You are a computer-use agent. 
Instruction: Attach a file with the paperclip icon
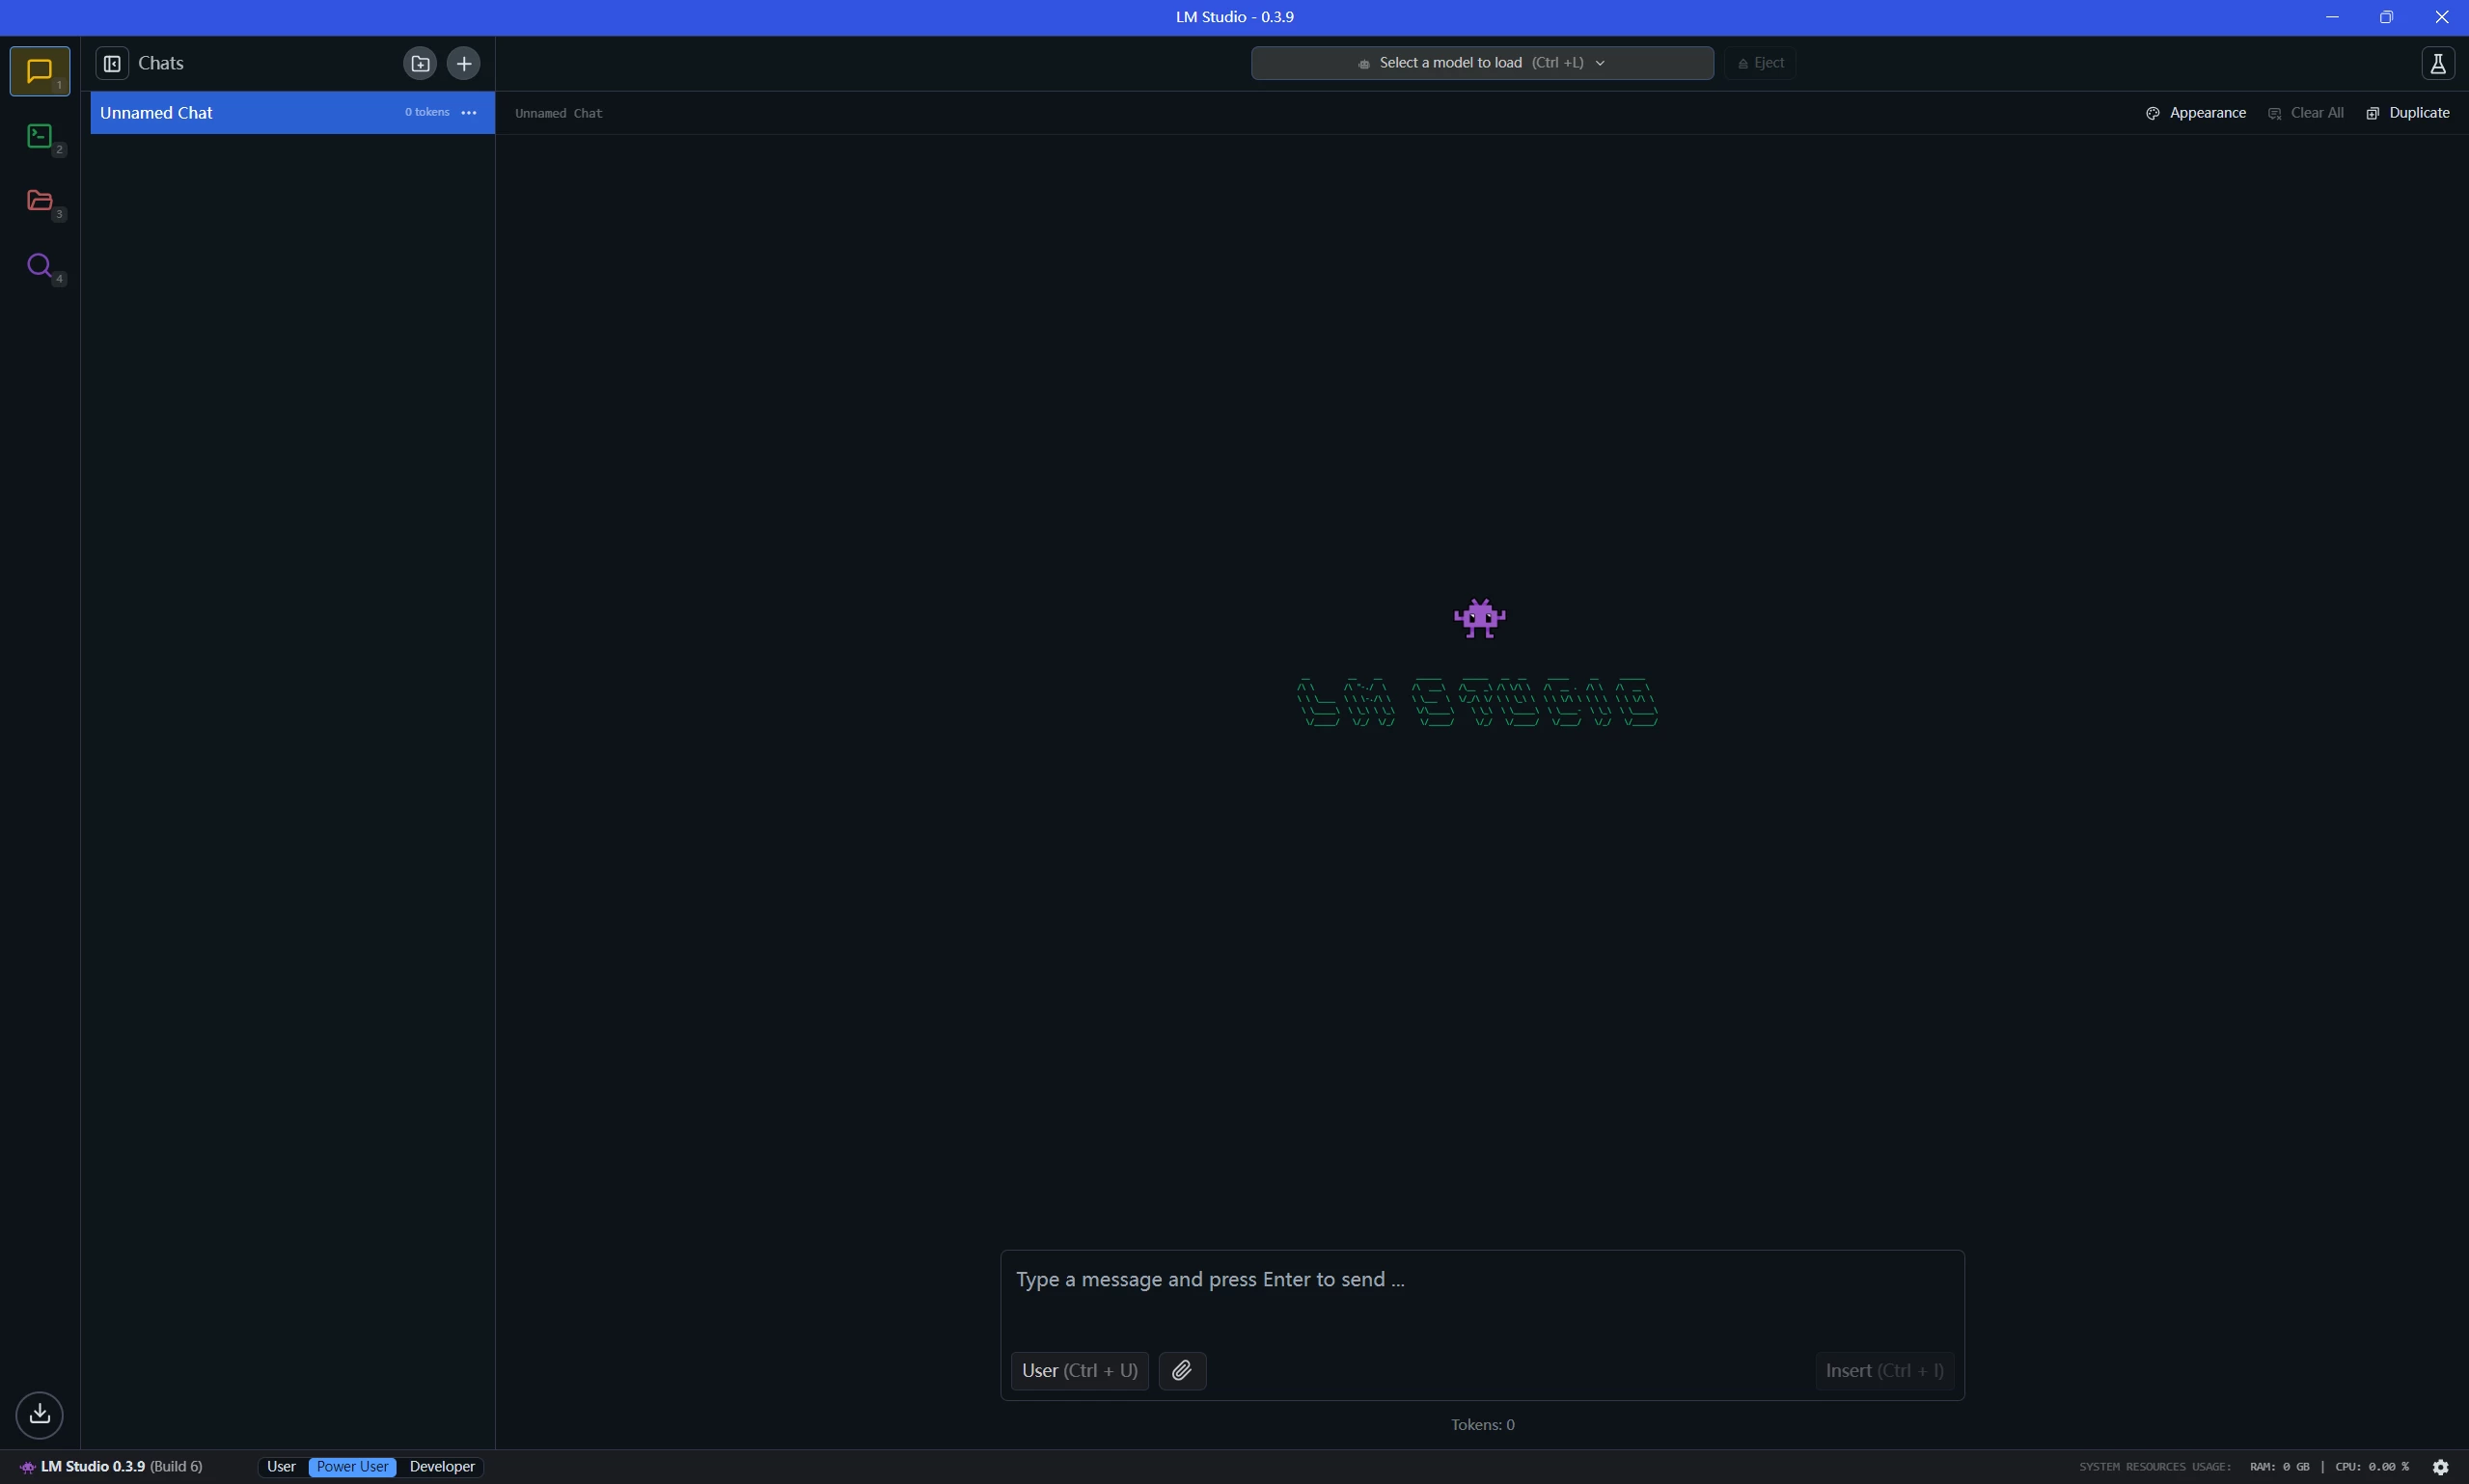pyautogui.click(x=1182, y=1370)
